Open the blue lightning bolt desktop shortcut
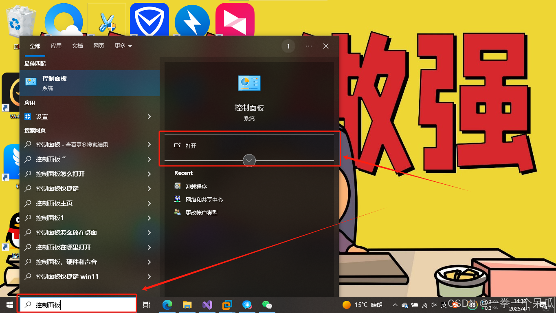Image resolution: width=556 pixels, height=313 pixels. 192,21
